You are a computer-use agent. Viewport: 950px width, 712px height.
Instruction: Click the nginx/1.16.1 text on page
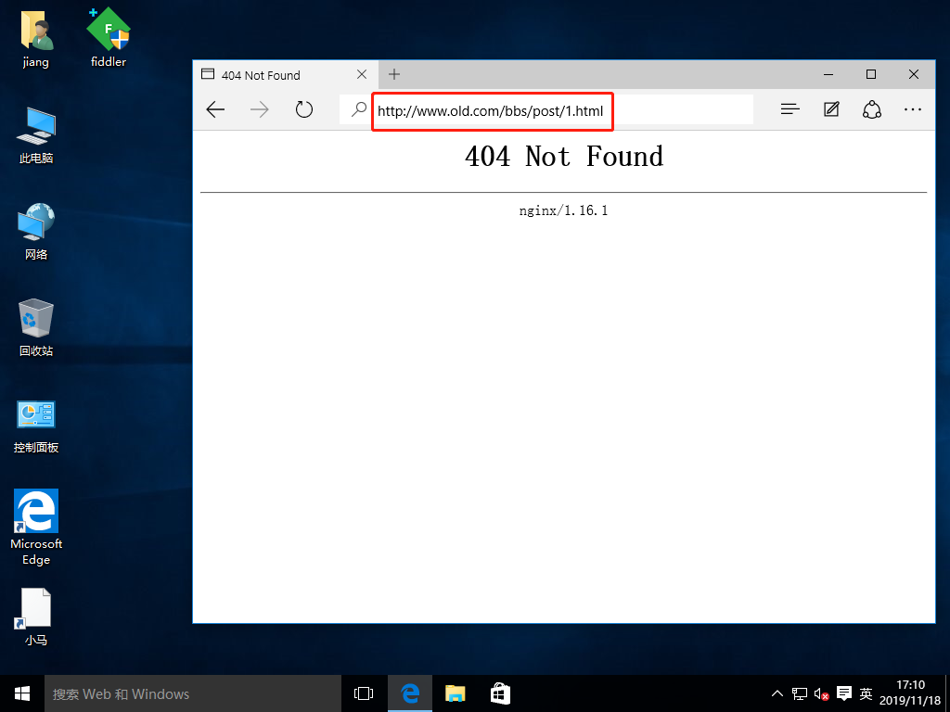click(x=563, y=210)
